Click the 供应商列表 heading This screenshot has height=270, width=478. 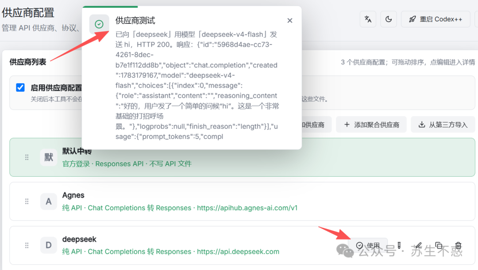[28, 62]
